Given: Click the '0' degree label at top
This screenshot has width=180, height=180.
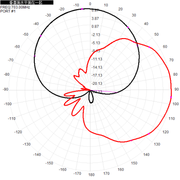Looking at the screenshot, I should tap(90, 4).
